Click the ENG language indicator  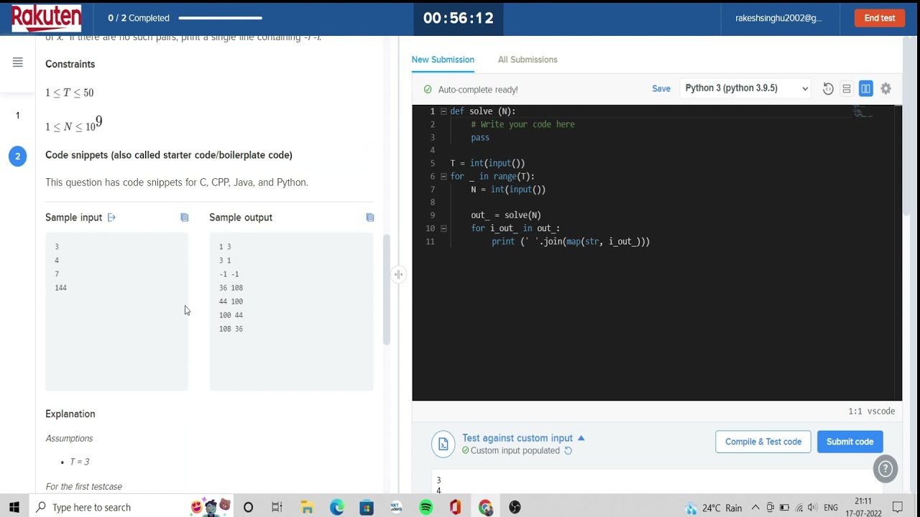point(831,508)
